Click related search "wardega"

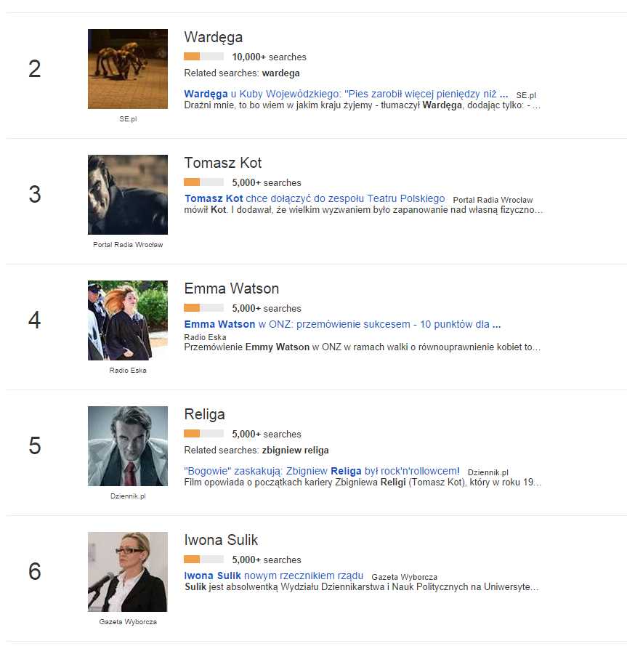click(x=281, y=73)
